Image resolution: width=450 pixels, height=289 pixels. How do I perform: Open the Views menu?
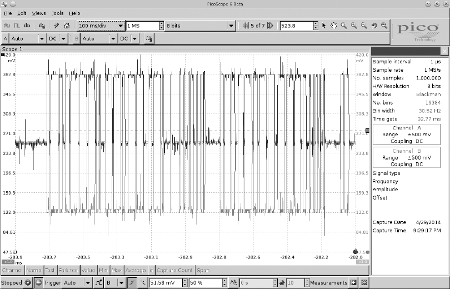point(39,13)
